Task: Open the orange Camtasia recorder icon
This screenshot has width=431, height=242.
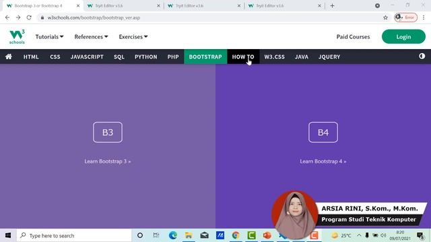Action: (x=314, y=235)
